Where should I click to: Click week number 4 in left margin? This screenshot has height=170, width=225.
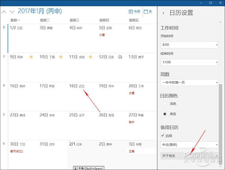click(x=4, y=86)
